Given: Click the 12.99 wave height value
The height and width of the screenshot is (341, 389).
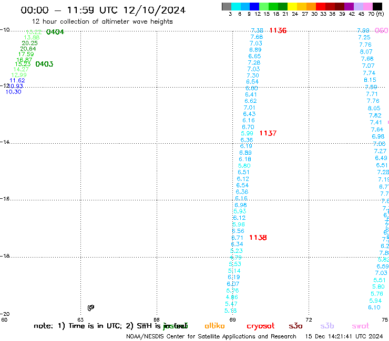Looking at the screenshot, I should point(19,75).
